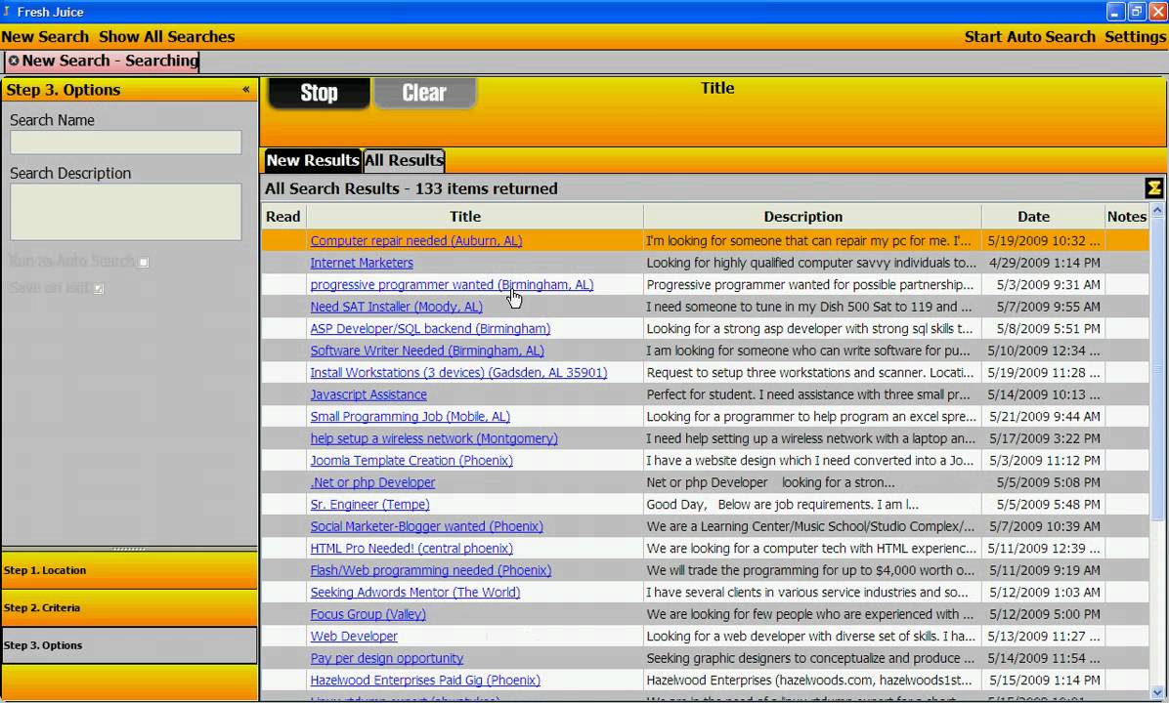Open Focus Group (Valley) listing
This screenshot has height=703, width=1169.
point(368,614)
